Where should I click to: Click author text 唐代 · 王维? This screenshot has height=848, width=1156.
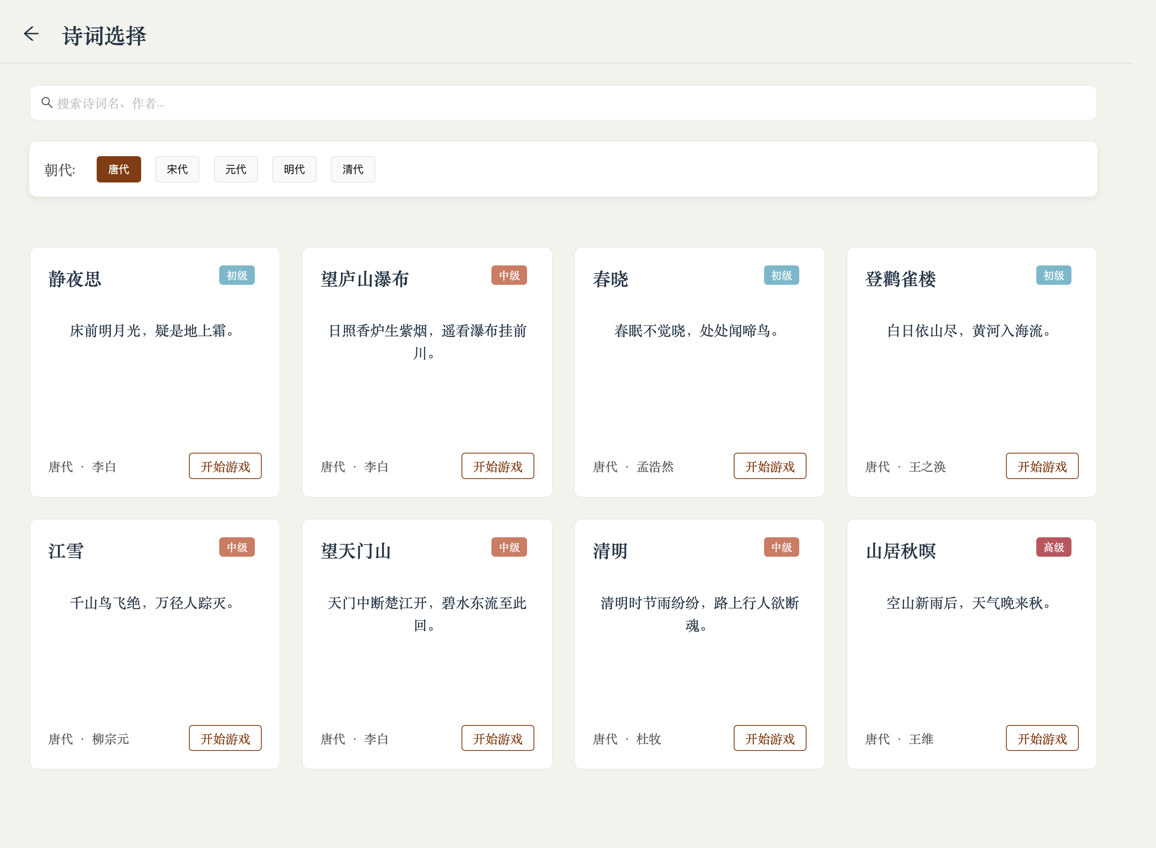[x=899, y=739]
